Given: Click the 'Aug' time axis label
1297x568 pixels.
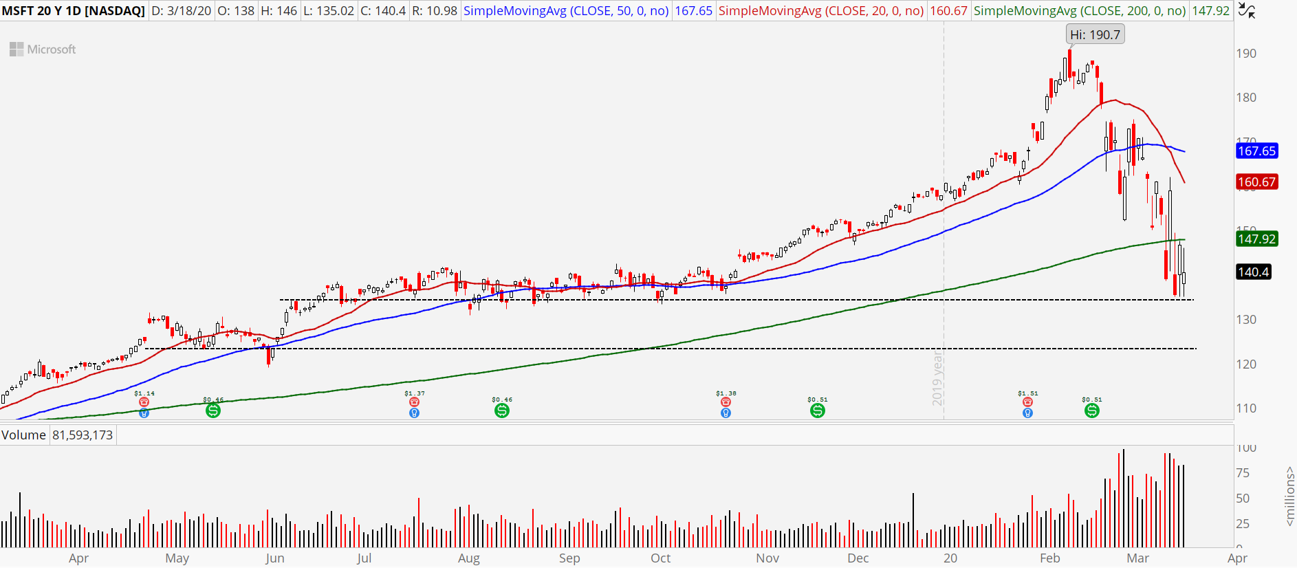Looking at the screenshot, I should (469, 558).
